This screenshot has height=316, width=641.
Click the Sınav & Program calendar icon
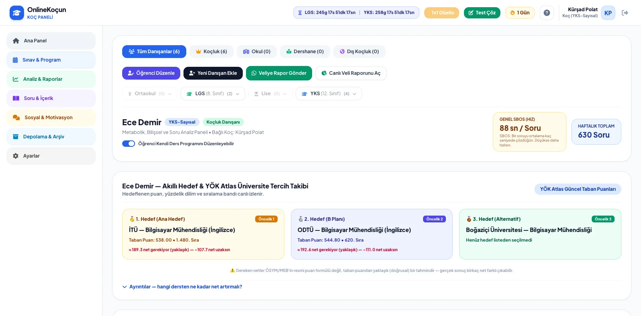pos(15,60)
